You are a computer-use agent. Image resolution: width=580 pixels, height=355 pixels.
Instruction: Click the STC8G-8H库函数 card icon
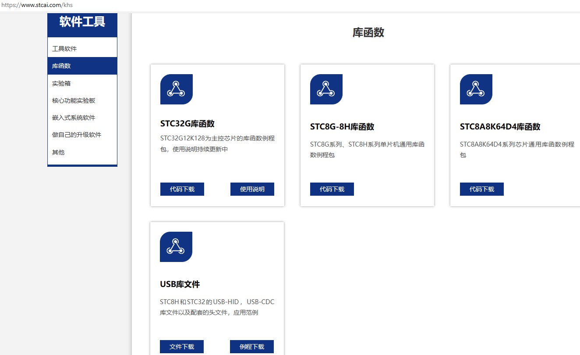[326, 89]
